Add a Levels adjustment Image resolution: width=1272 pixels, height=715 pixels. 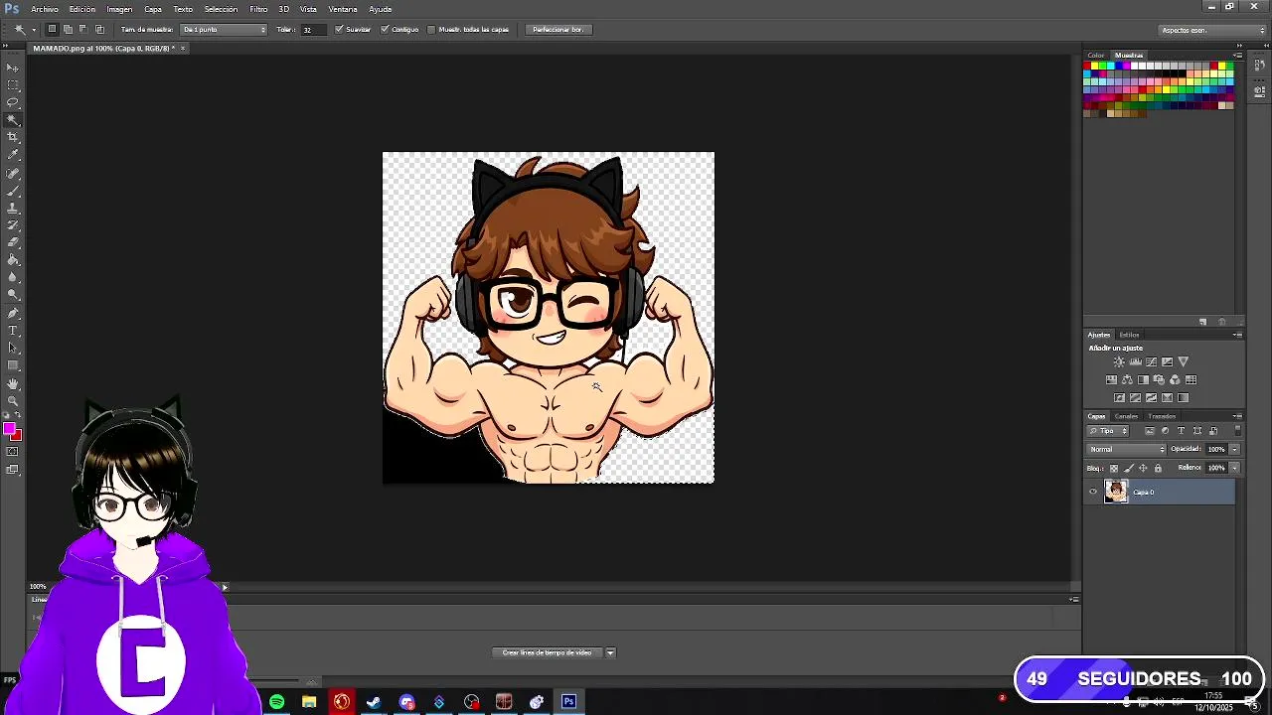click(1135, 361)
